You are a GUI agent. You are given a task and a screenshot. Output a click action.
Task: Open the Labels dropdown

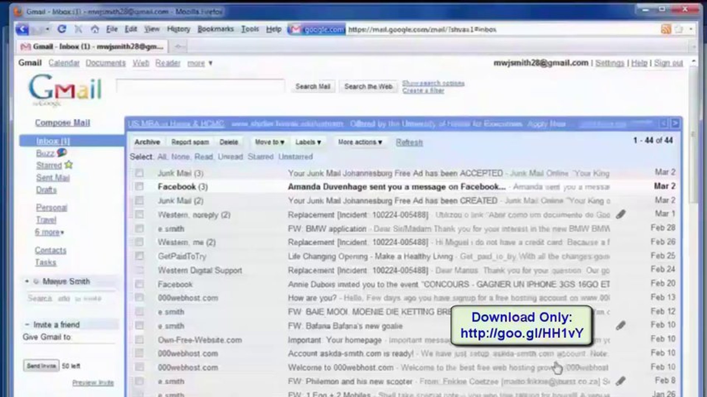(x=308, y=142)
